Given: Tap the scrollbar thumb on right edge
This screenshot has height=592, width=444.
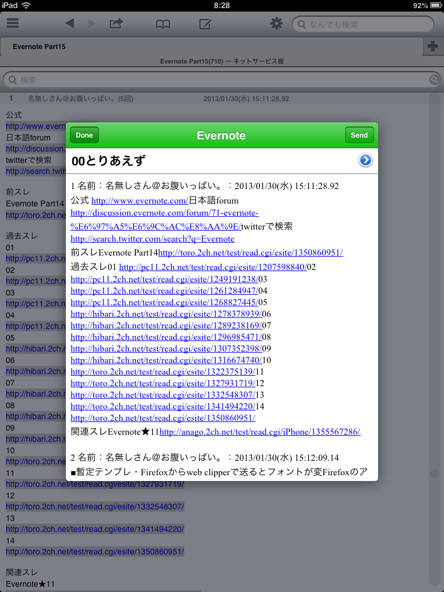Looking at the screenshot, I should click(435, 473).
